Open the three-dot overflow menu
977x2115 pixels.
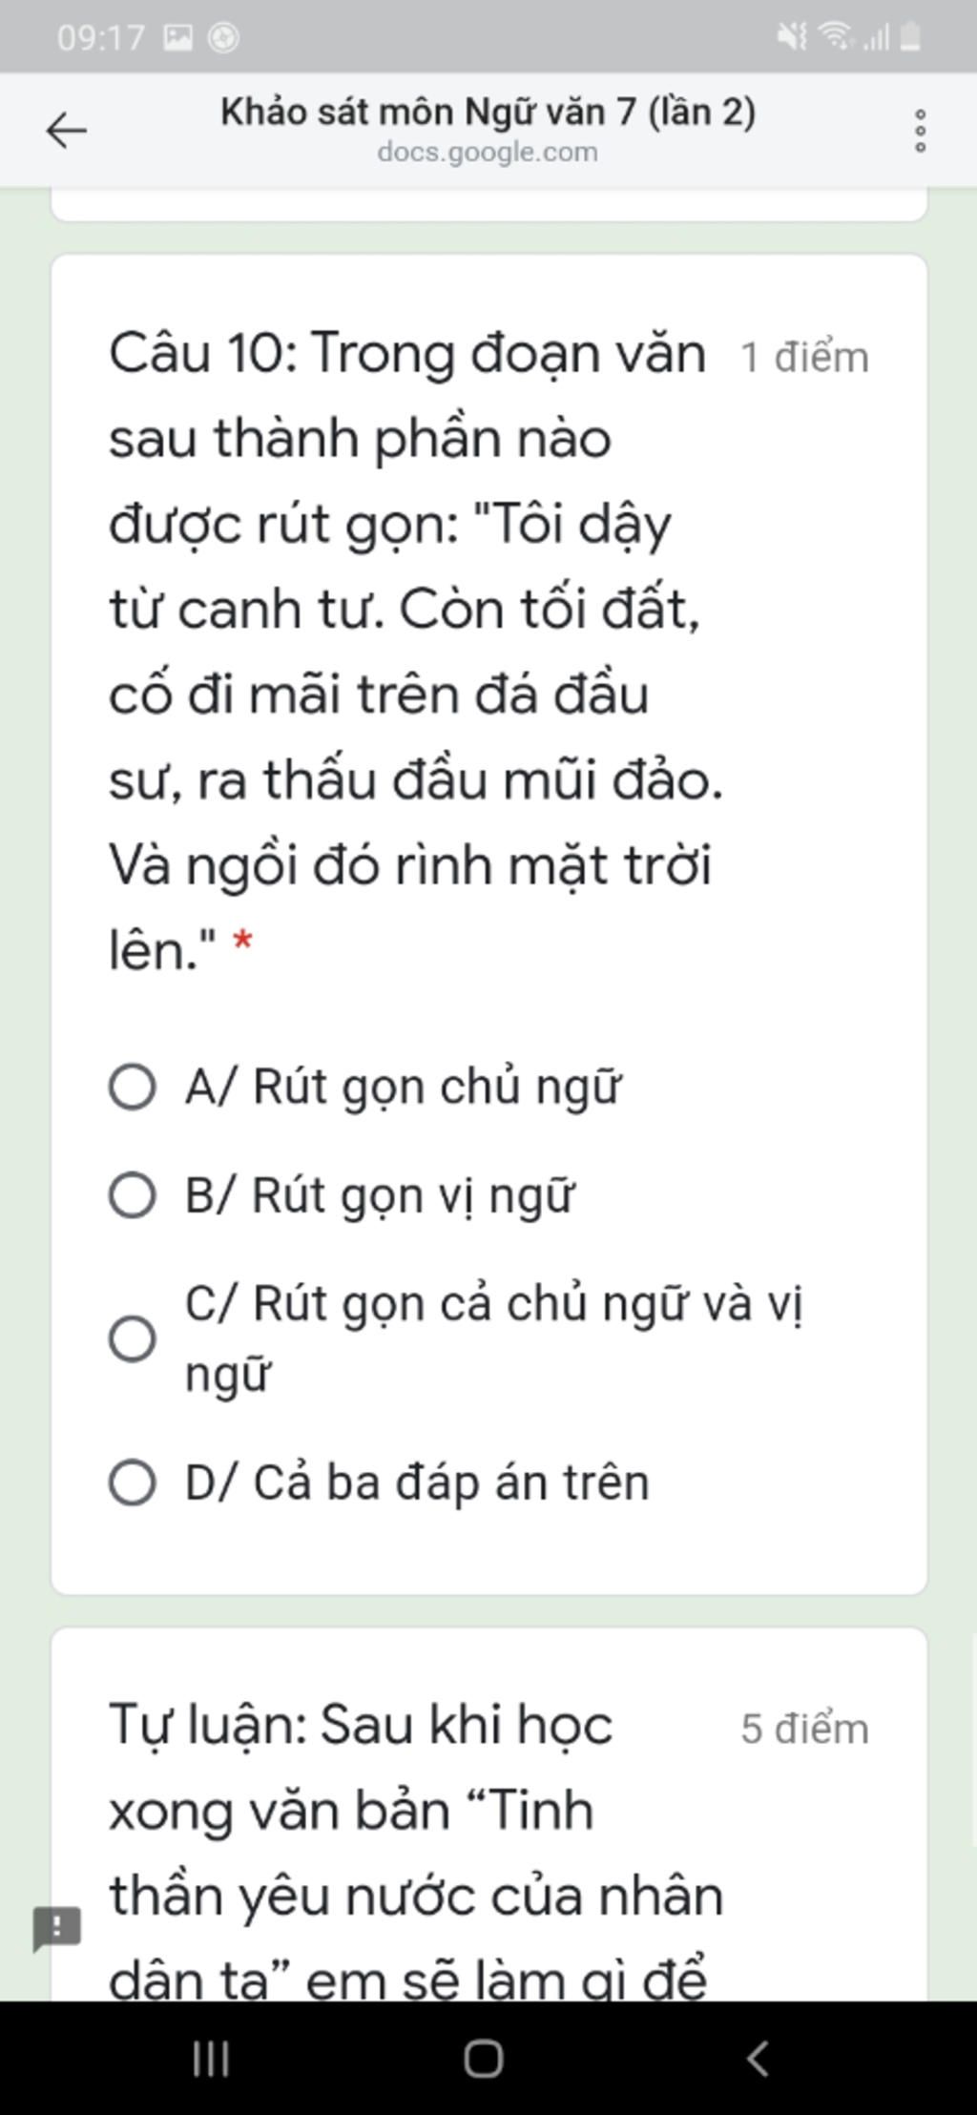tap(920, 131)
